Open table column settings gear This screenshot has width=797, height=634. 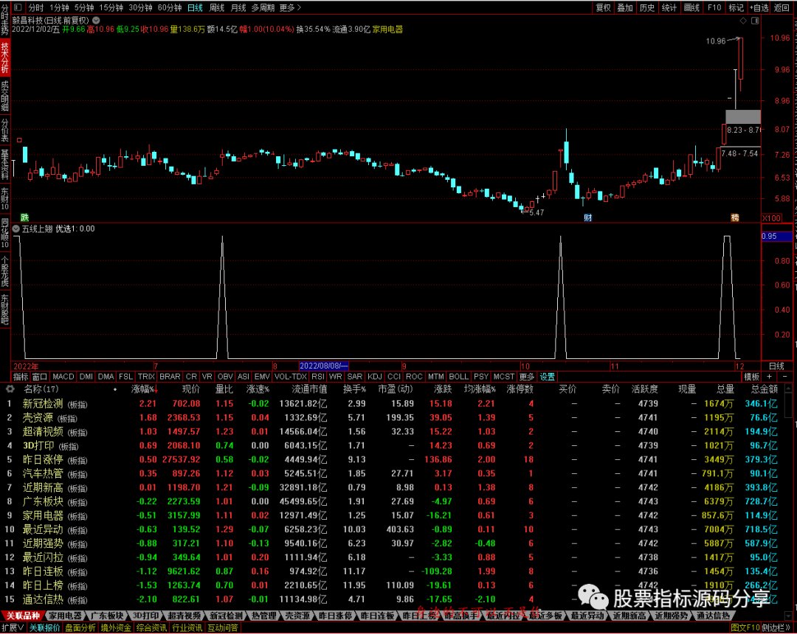coord(10,389)
